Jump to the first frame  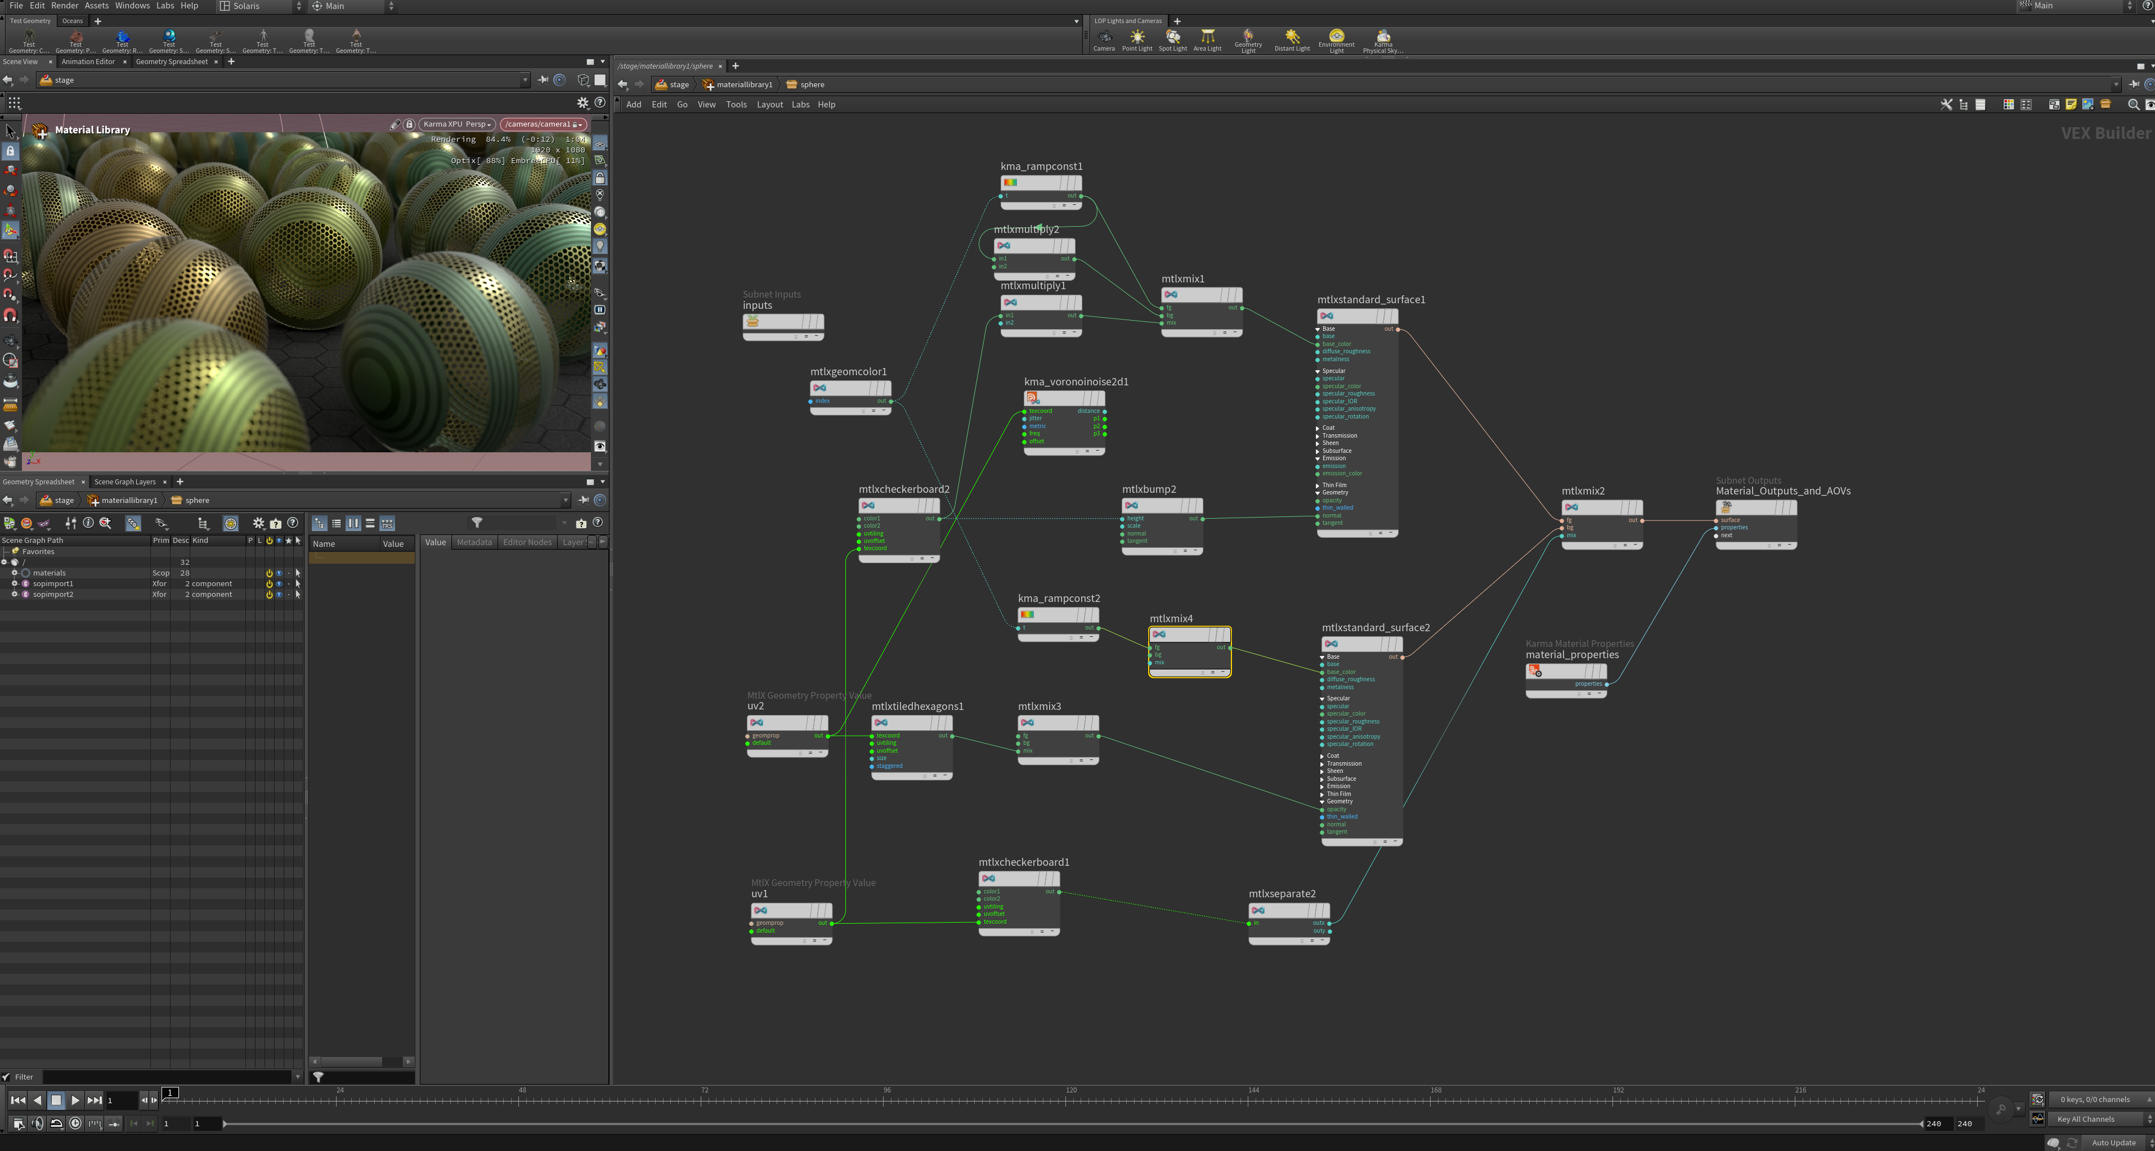tap(17, 1100)
